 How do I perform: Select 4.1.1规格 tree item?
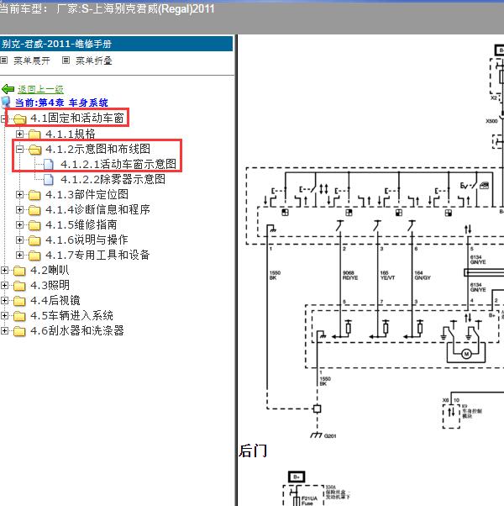(x=71, y=134)
